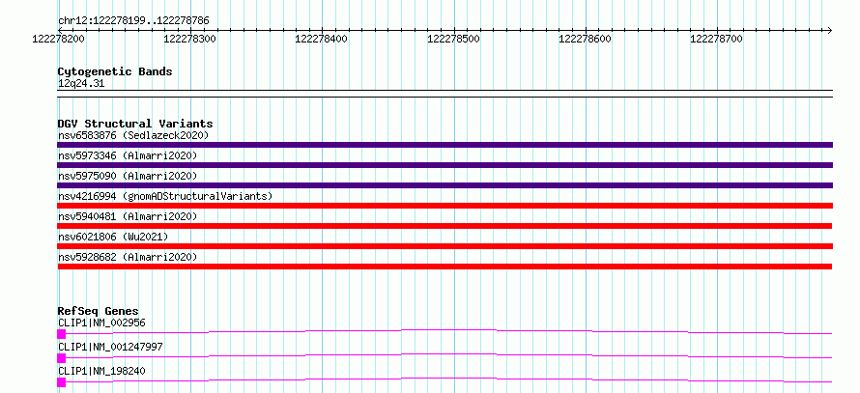Click the intron line of CLIP1|NM_002956
The width and height of the screenshot is (860, 393).
[x=448, y=331]
